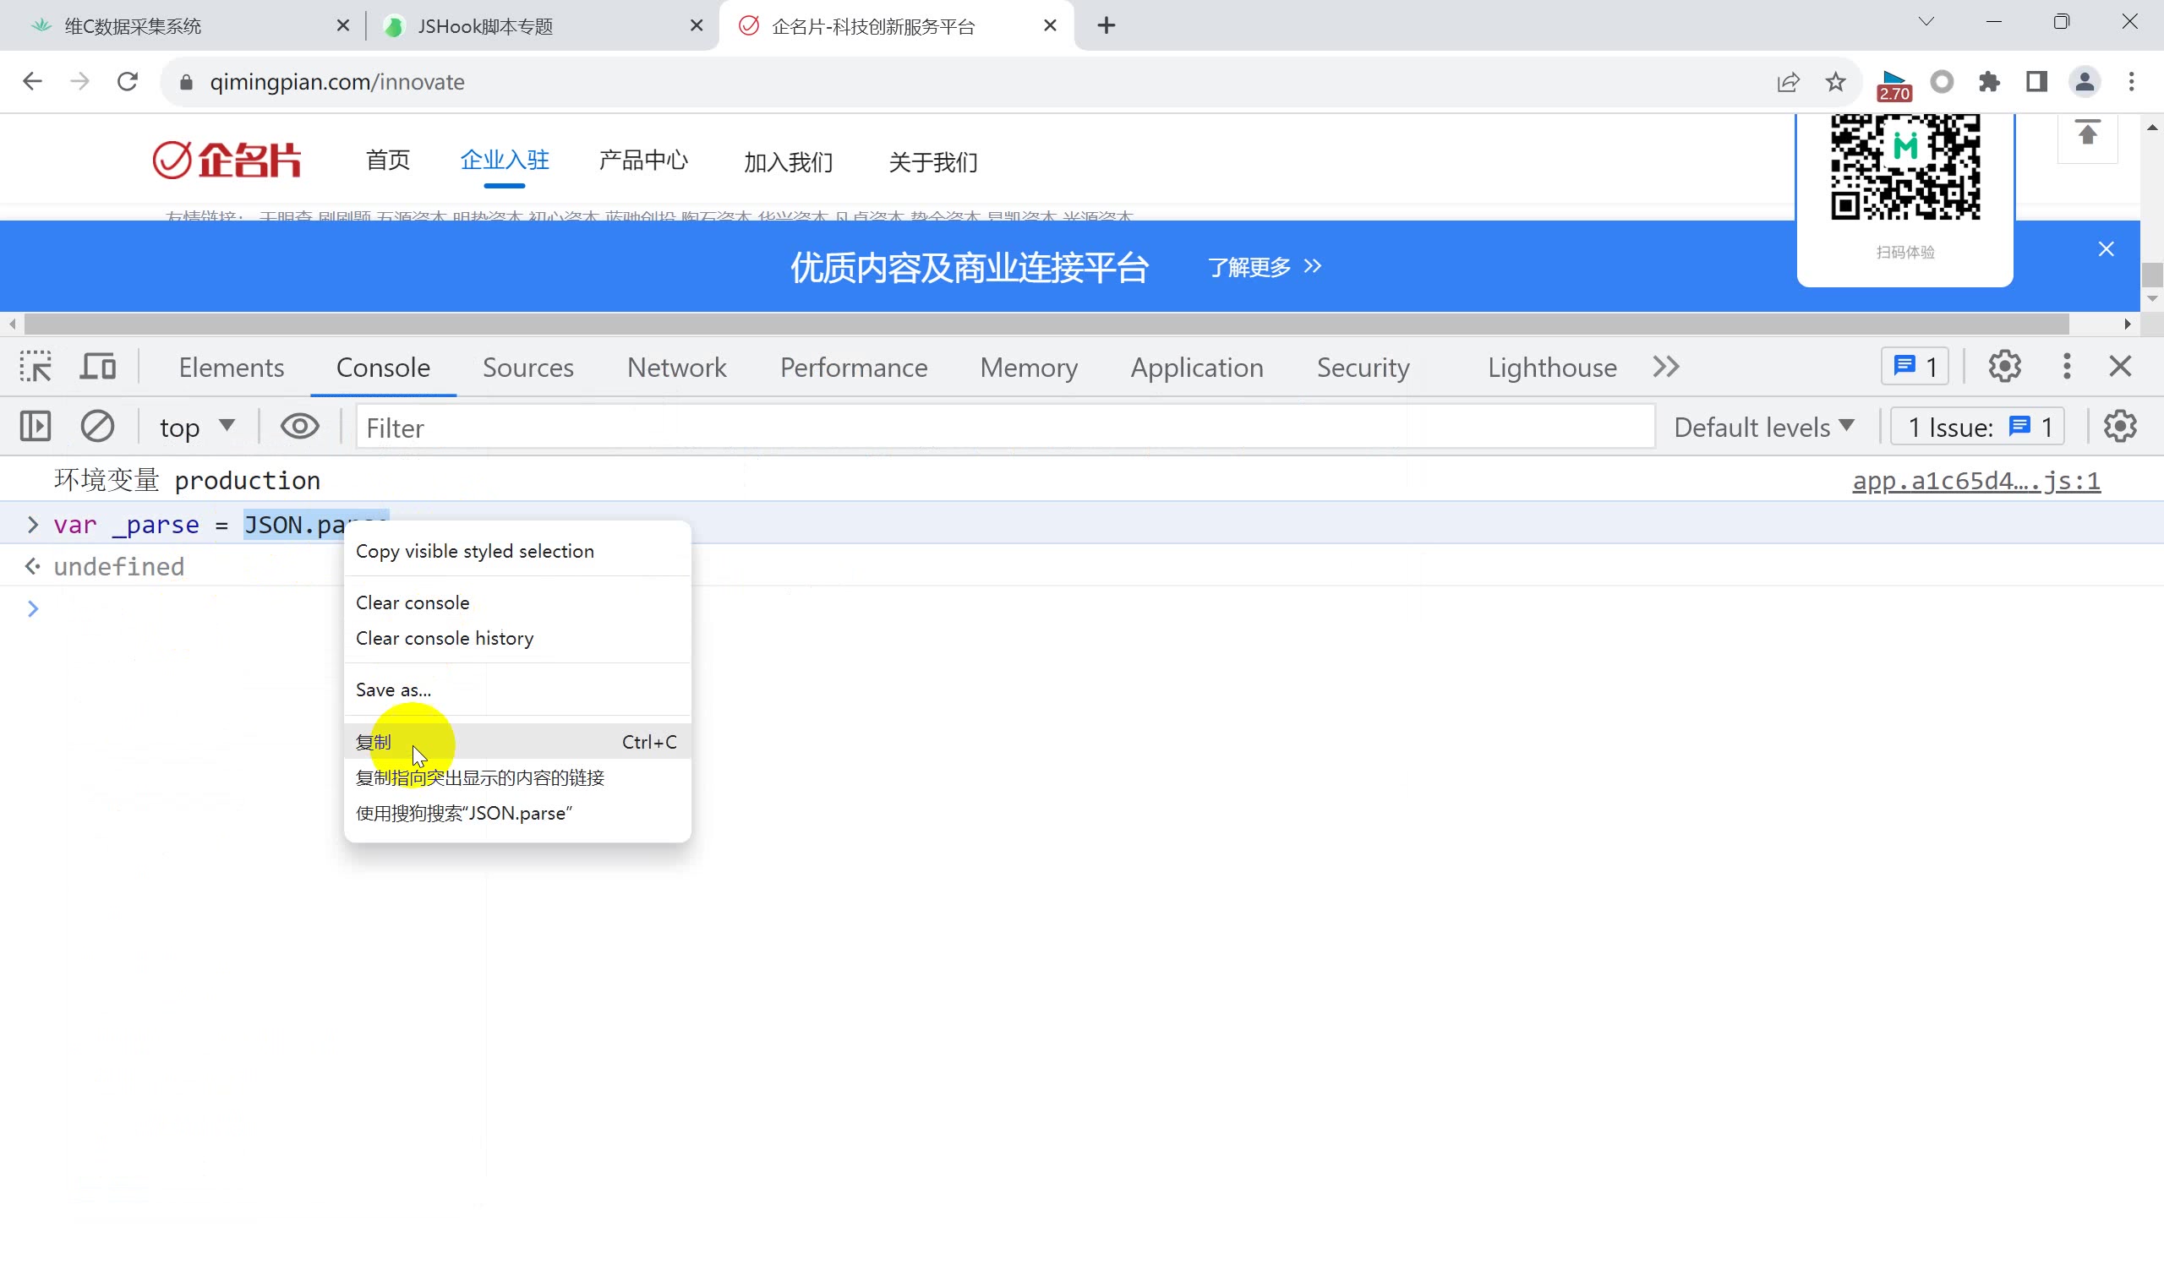The image size is (2164, 1281).
Task: Toggle the console drawer sidebar panel
Action: 34,426
